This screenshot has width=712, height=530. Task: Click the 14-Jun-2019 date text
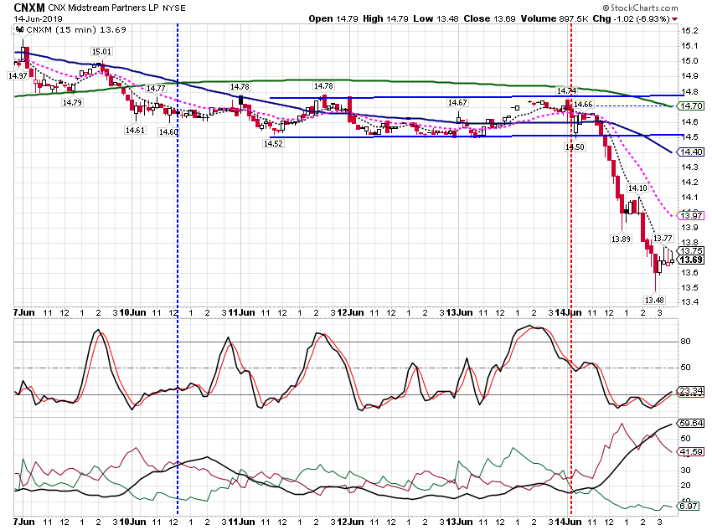[x=39, y=18]
